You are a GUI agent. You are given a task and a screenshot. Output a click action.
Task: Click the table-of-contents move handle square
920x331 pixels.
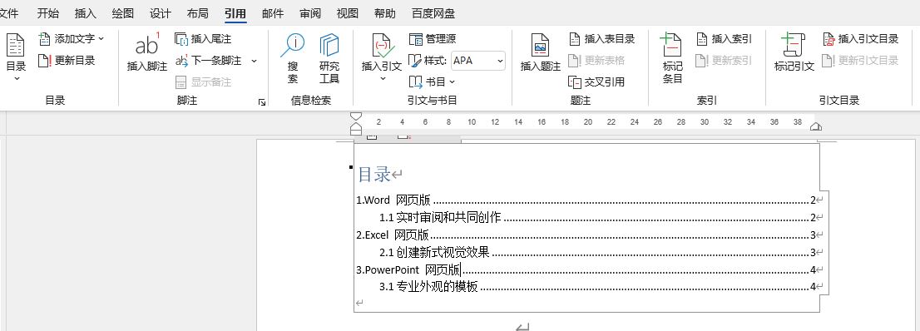click(351, 167)
